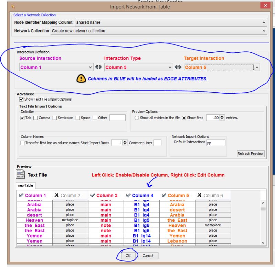Check Transfer first line as column names
This screenshot has height=267, width=275.
[x=22, y=143]
